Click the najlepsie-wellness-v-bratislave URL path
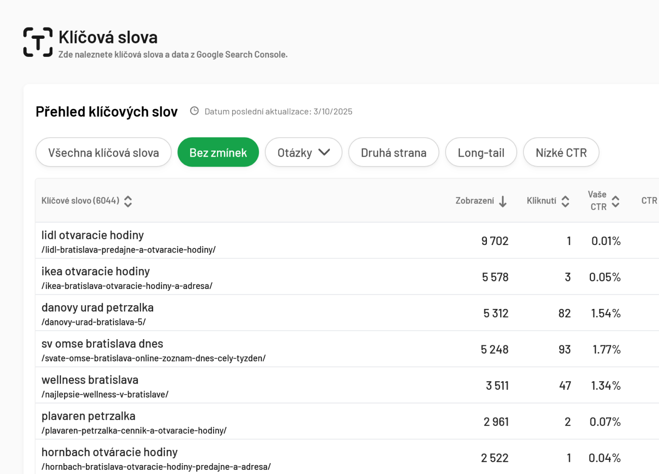Image resolution: width=659 pixels, height=474 pixels. 105,394
